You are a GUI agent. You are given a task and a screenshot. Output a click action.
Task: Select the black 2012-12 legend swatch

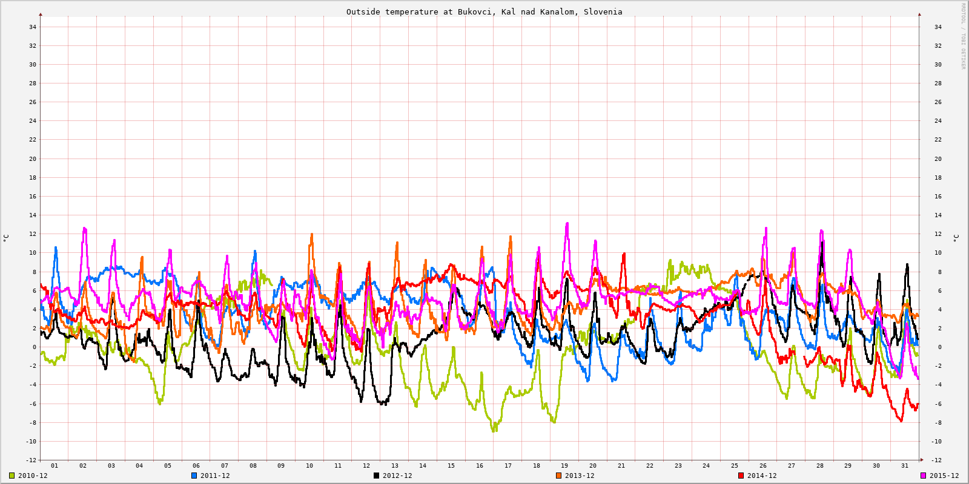[376, 476]
